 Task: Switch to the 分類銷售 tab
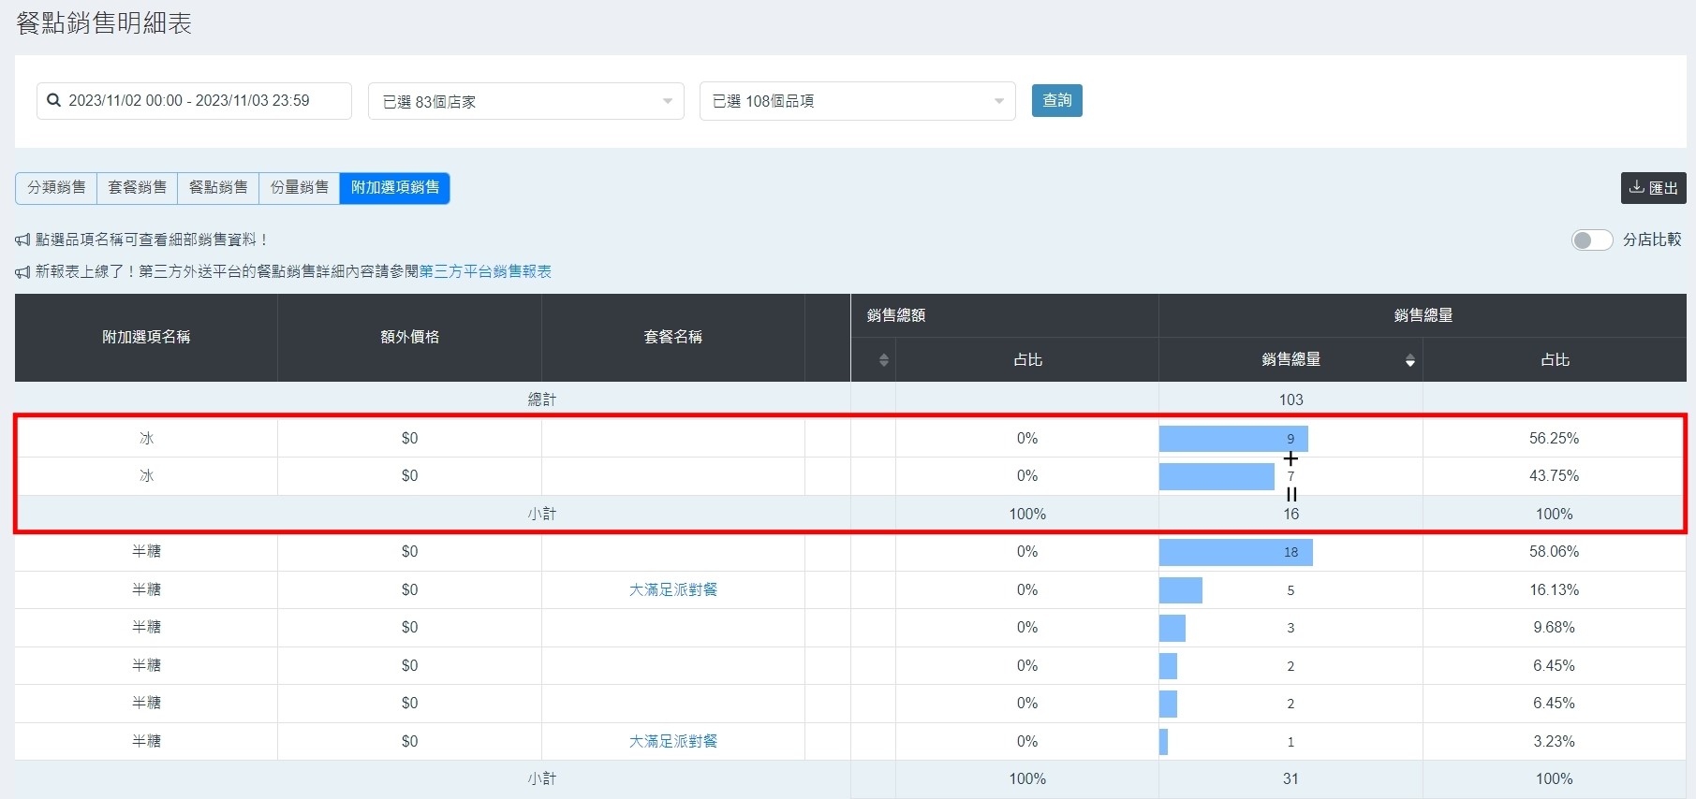tap(56, 188)
